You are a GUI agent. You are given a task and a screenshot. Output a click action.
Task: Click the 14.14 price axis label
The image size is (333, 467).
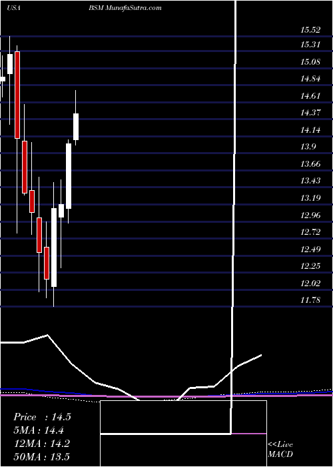coord(310,130)
